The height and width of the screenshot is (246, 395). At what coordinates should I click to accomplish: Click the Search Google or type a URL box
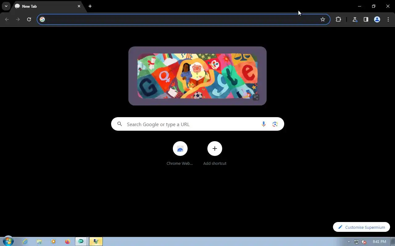tap(197, 124)
